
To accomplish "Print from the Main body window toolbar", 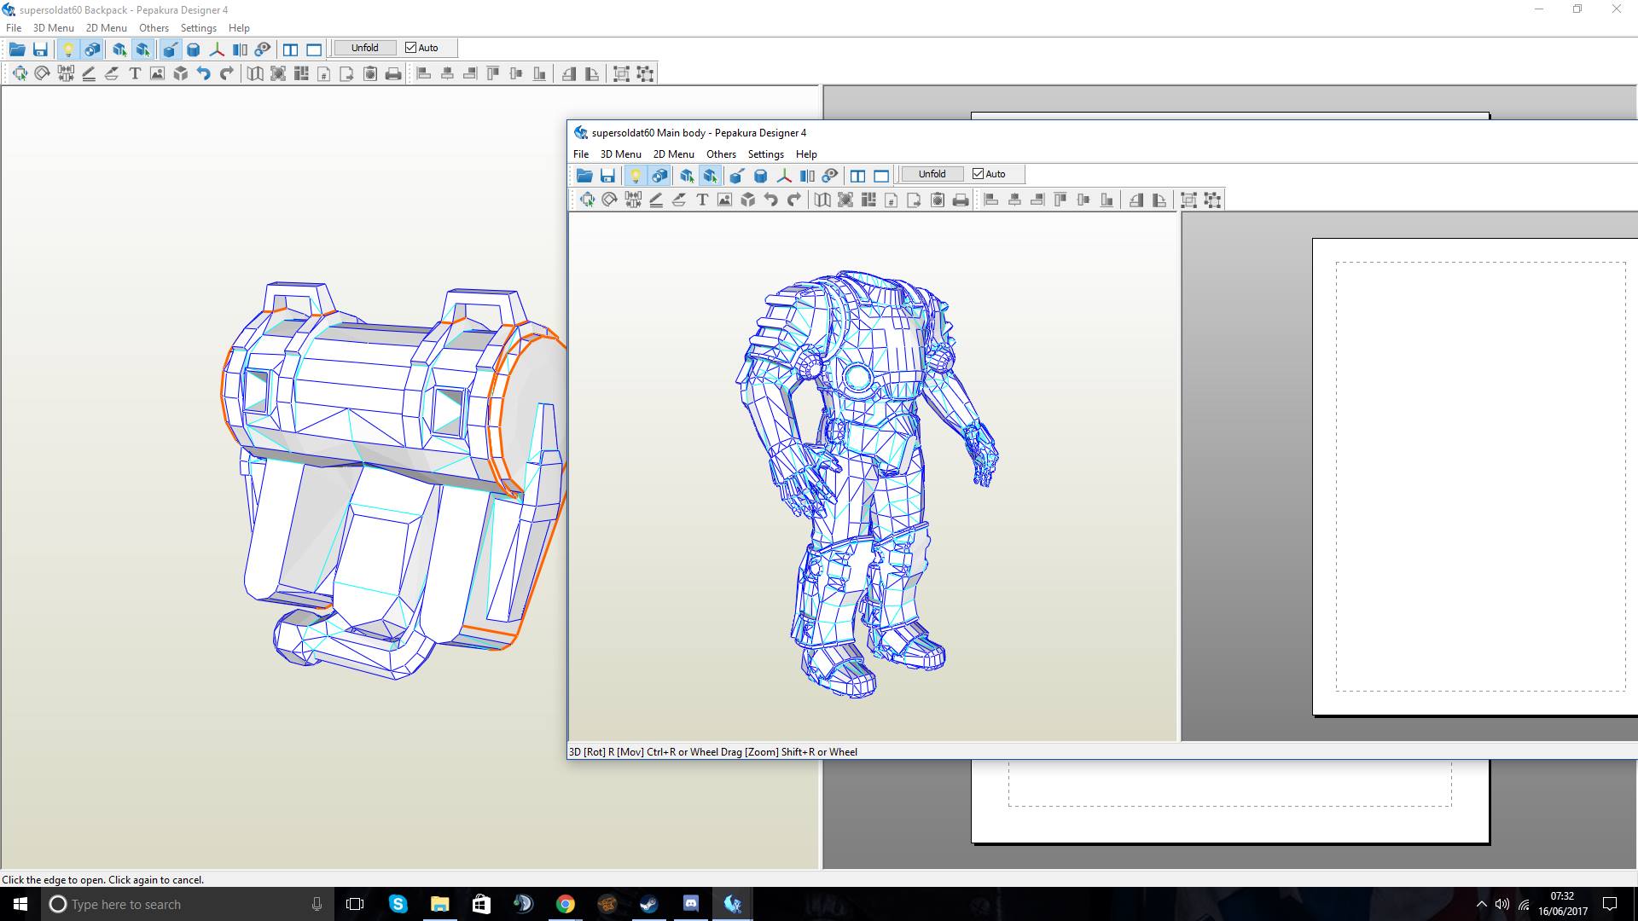I will click(x=961, y=200).
